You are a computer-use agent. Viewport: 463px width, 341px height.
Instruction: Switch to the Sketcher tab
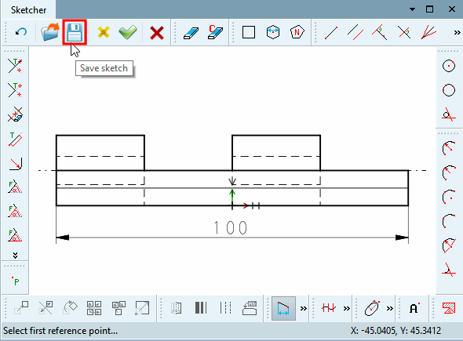click(28, 10)
